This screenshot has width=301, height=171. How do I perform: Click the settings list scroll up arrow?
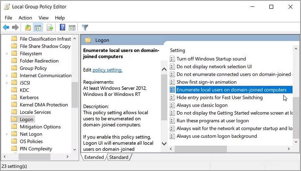[296, 49]
